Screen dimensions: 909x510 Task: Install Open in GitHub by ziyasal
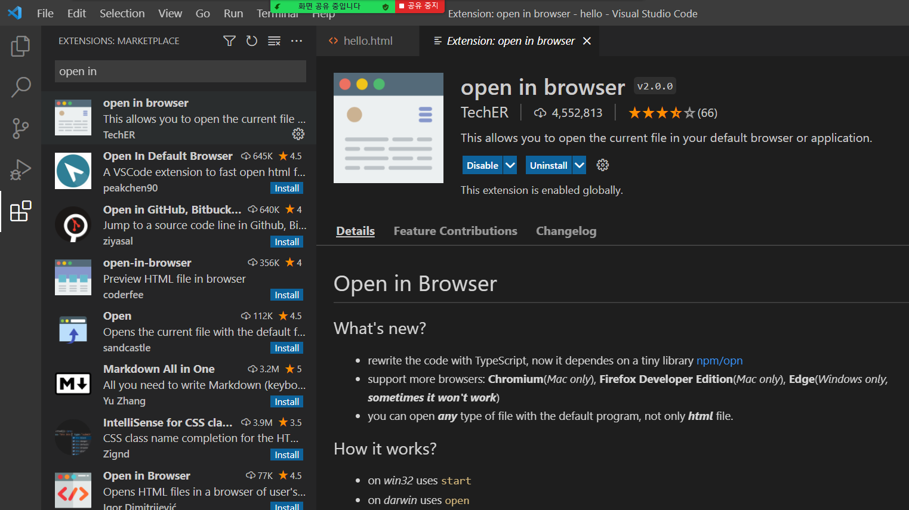click(287, 242)
